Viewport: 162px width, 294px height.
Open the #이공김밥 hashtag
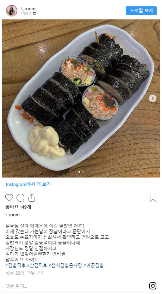click(94, 265)
